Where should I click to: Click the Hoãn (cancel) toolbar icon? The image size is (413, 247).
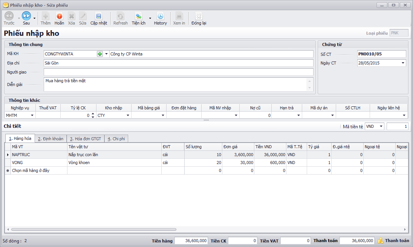(x=59, y=16)
